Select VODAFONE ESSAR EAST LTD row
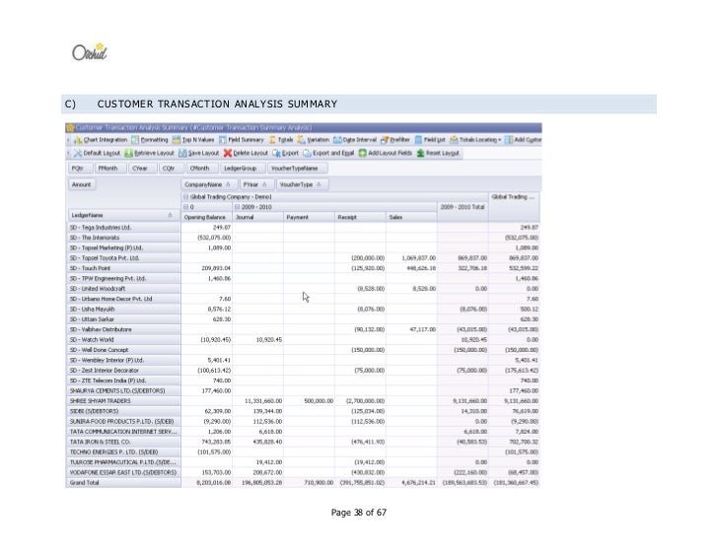Viewport: 718px width, 555px height. tap(123, 472)
